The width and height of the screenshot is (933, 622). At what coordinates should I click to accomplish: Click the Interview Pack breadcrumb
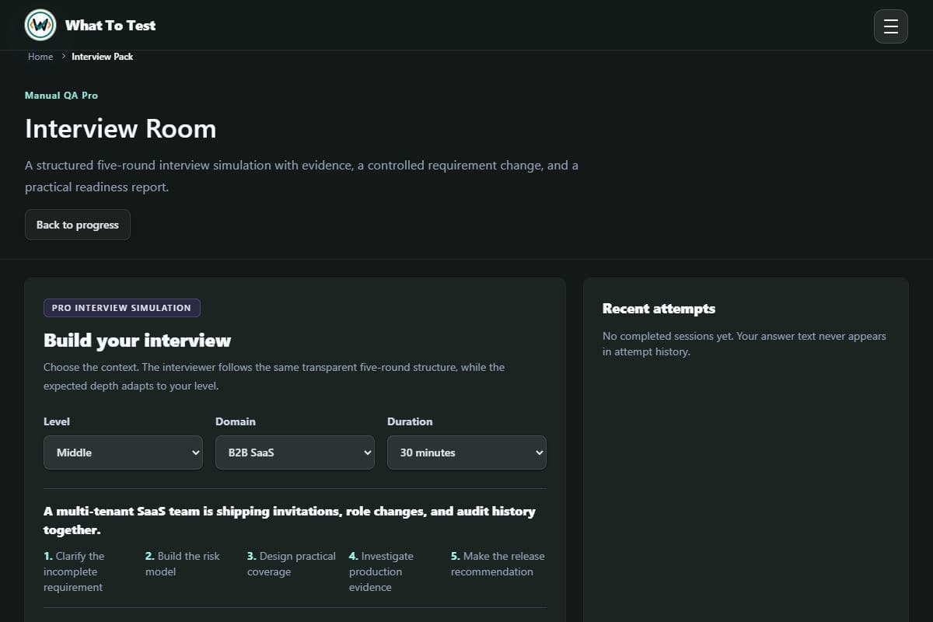click(x=103, y=57)
